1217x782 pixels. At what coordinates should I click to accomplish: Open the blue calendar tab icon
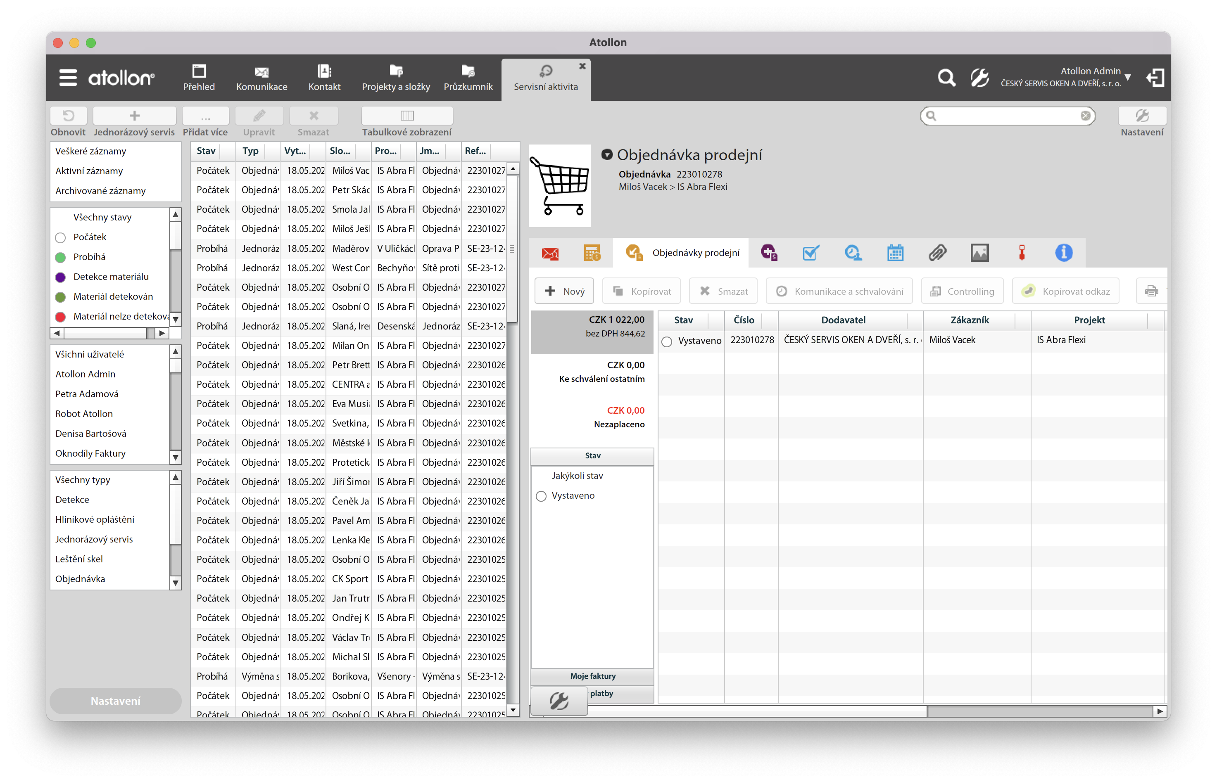[895, 253]
